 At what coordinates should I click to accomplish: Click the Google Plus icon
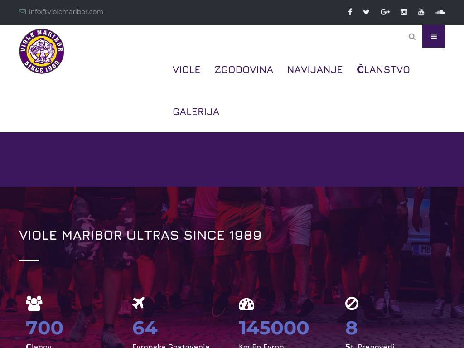tap(385, 12)
